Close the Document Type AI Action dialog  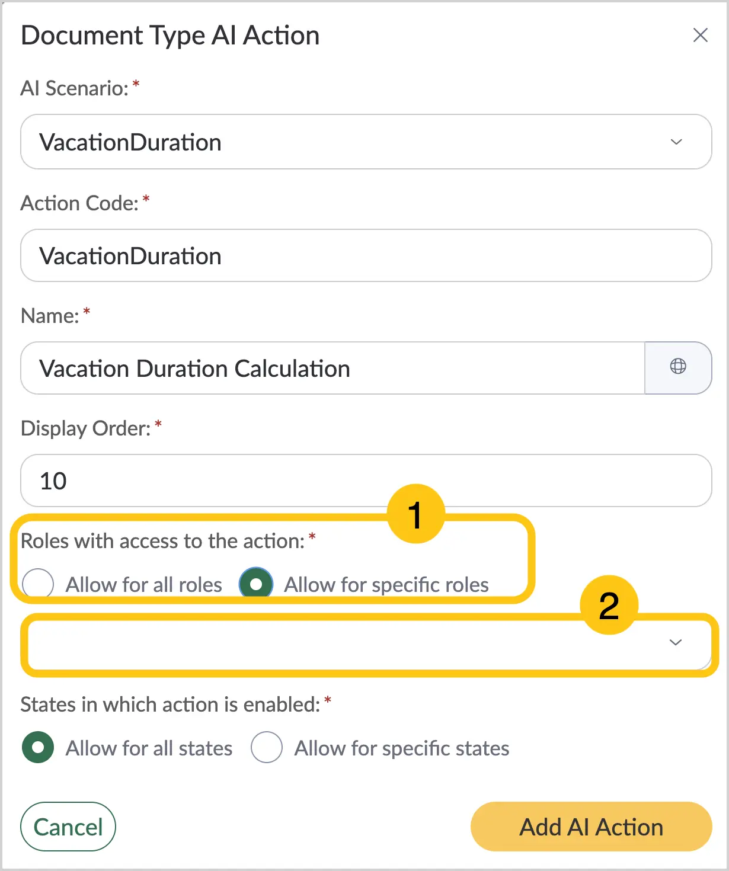pos(700,35)
